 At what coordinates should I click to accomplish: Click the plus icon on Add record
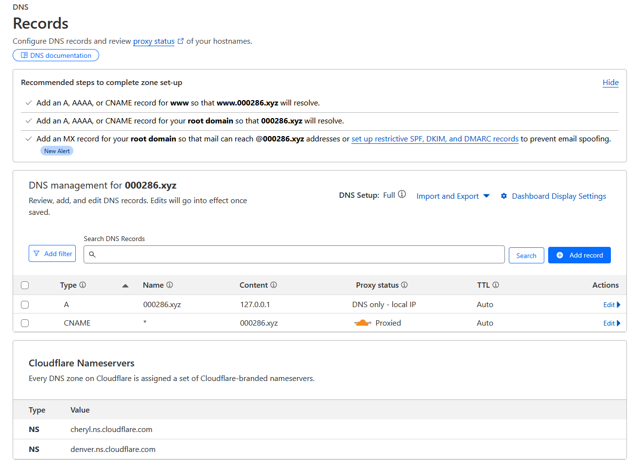[559, 255]
